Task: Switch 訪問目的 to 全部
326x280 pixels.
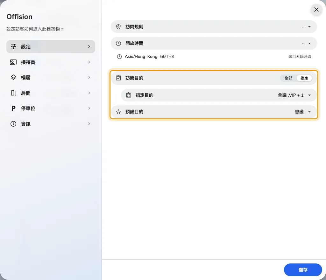Action: coord(288,78)
